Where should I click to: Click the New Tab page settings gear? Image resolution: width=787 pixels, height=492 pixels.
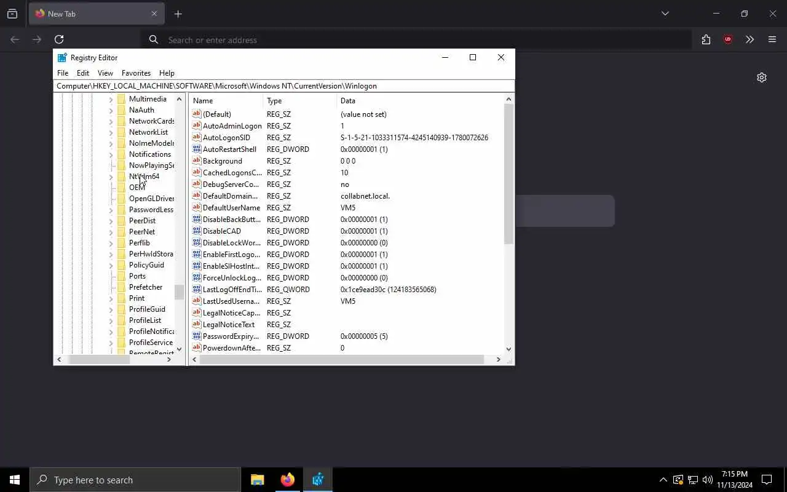point(762,77)
